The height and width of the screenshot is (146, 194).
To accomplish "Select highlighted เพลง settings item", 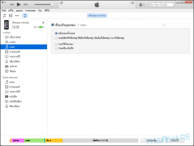I will (24, 47).
